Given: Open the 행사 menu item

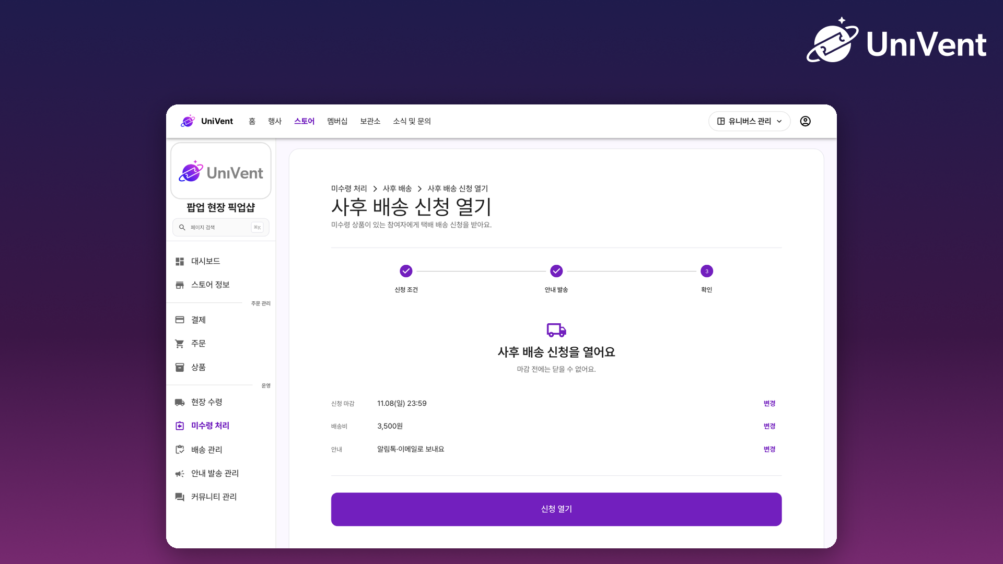Looking at the screenshot, I should point(275,121).
